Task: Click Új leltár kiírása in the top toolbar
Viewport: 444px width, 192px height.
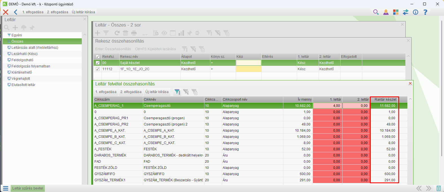Action: (83, 12)
